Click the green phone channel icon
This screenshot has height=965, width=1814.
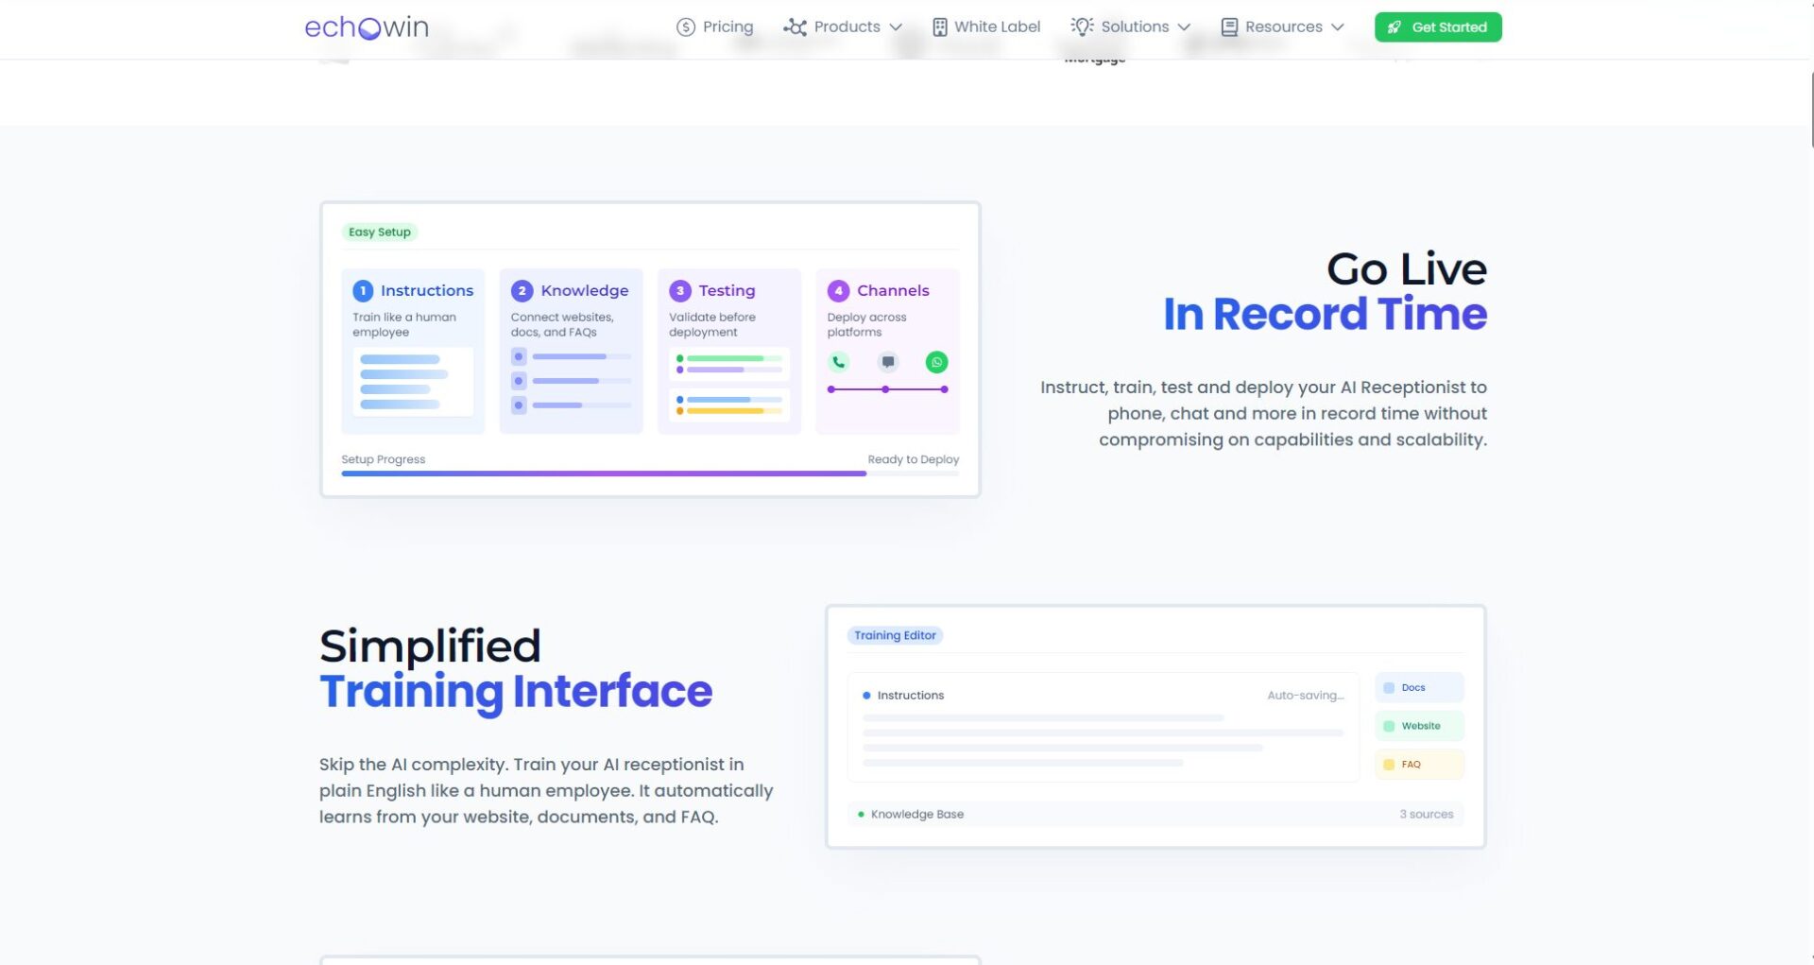tap(838, 362)
